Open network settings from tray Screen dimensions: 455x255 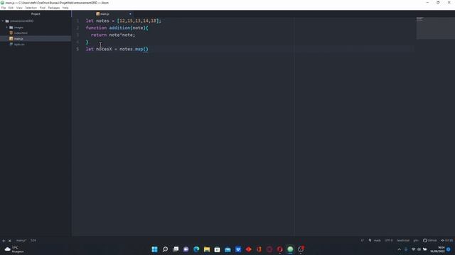click(x=414, y=249)
